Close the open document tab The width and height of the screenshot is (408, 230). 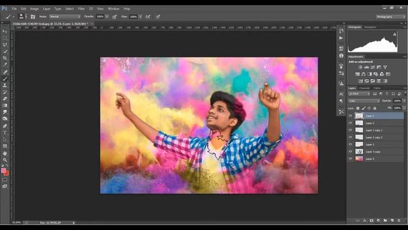point(92,24)
